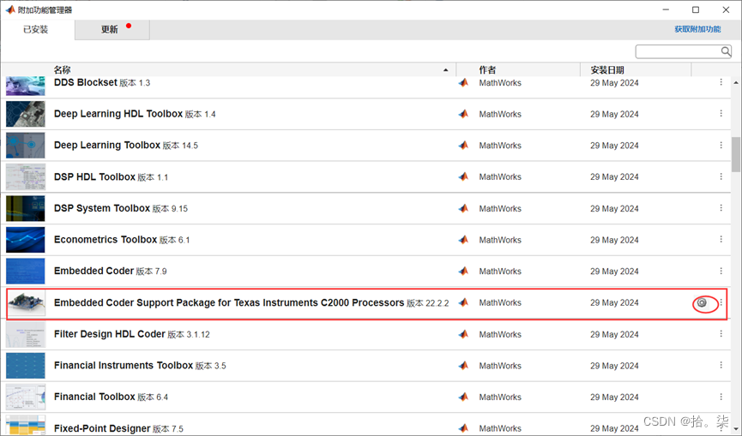
Task: Select DSP HDL Toolbox name text
Action: (x=94, y=176)
